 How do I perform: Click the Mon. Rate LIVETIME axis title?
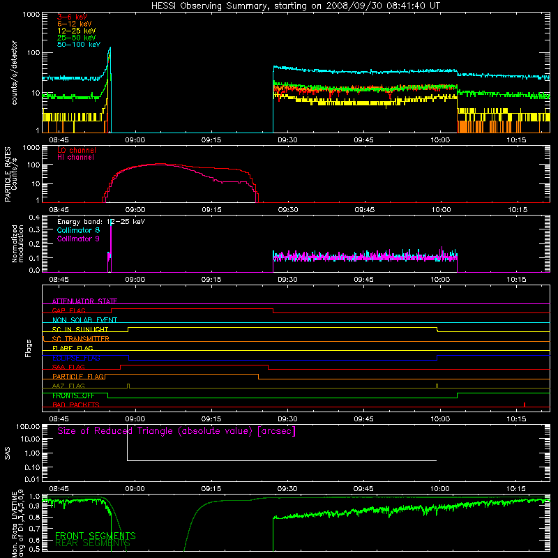[17, 523]
